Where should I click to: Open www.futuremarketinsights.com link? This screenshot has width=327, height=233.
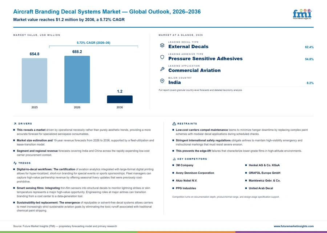click(294, 226)
